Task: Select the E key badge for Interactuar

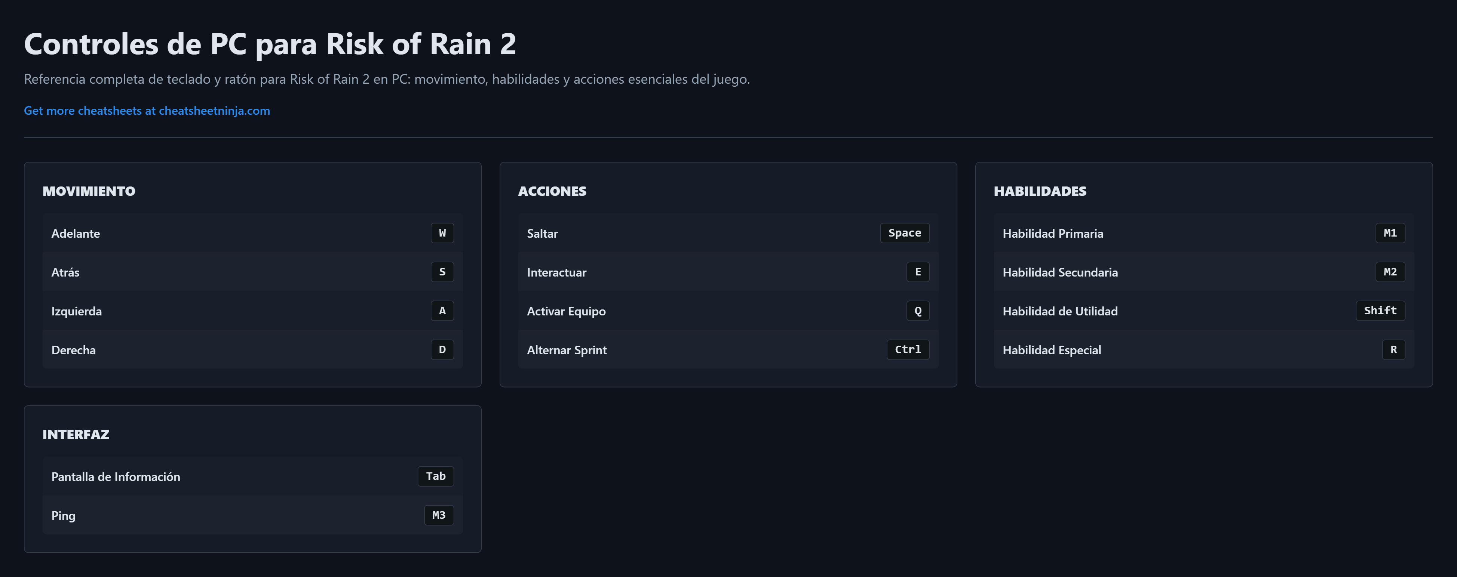Action: pos(917,272)
